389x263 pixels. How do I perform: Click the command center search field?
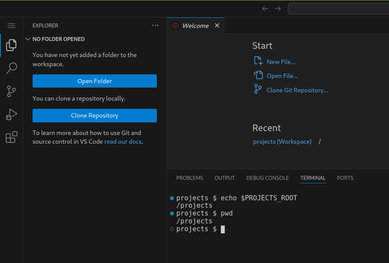pos(338,9)
